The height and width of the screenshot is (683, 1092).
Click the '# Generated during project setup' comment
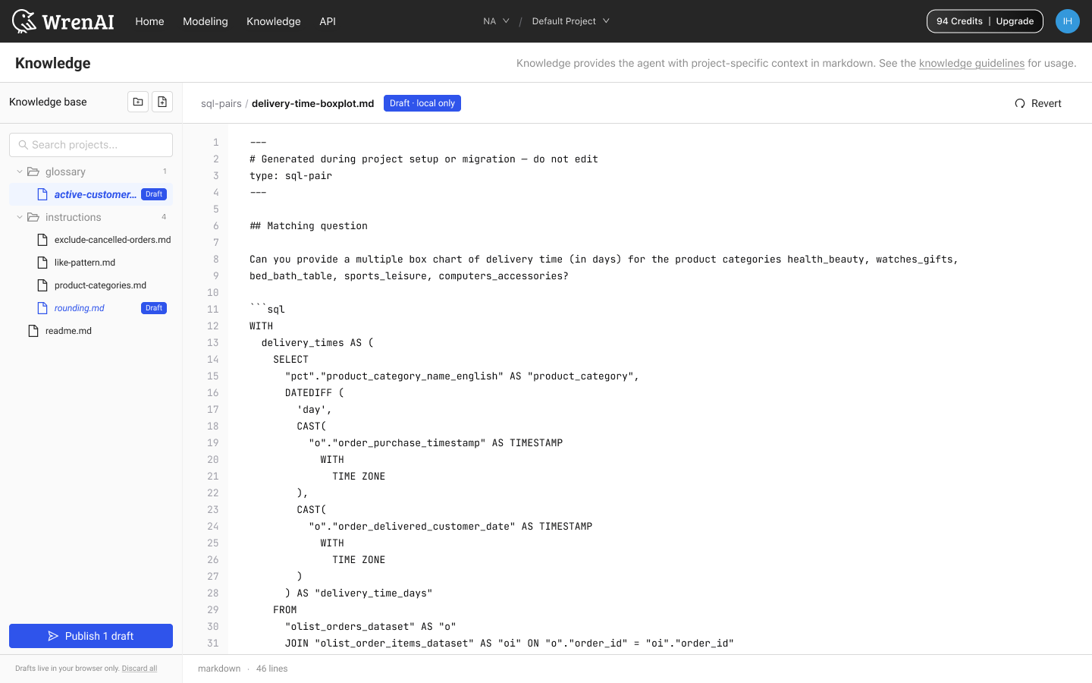coord(424,159)
